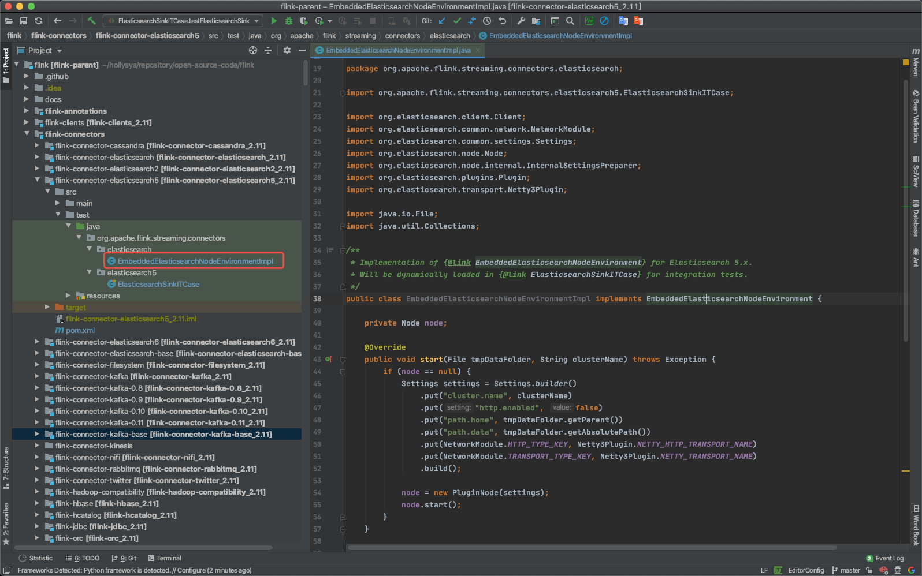Expand the flink-connector-kinesis module
Screen dimensions: 922x576
(x=37, y=446)
